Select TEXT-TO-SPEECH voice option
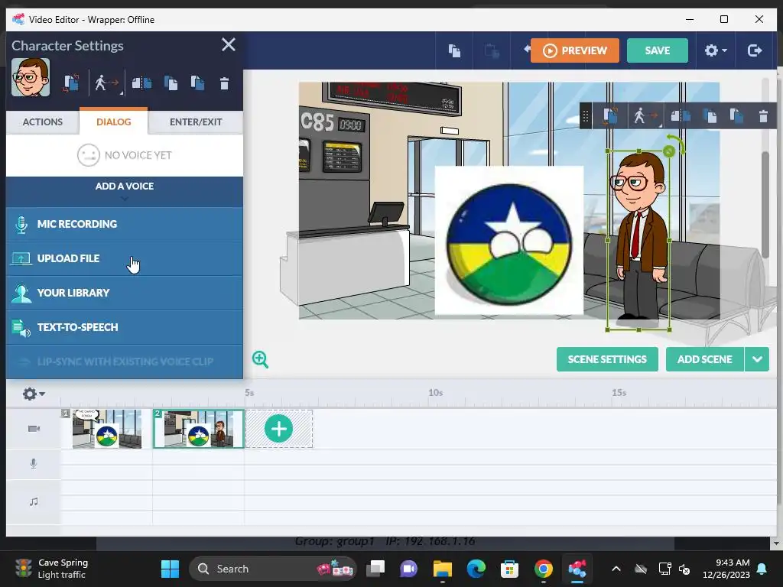The width and height of the screenshot is (783, 587). (125, 327)
